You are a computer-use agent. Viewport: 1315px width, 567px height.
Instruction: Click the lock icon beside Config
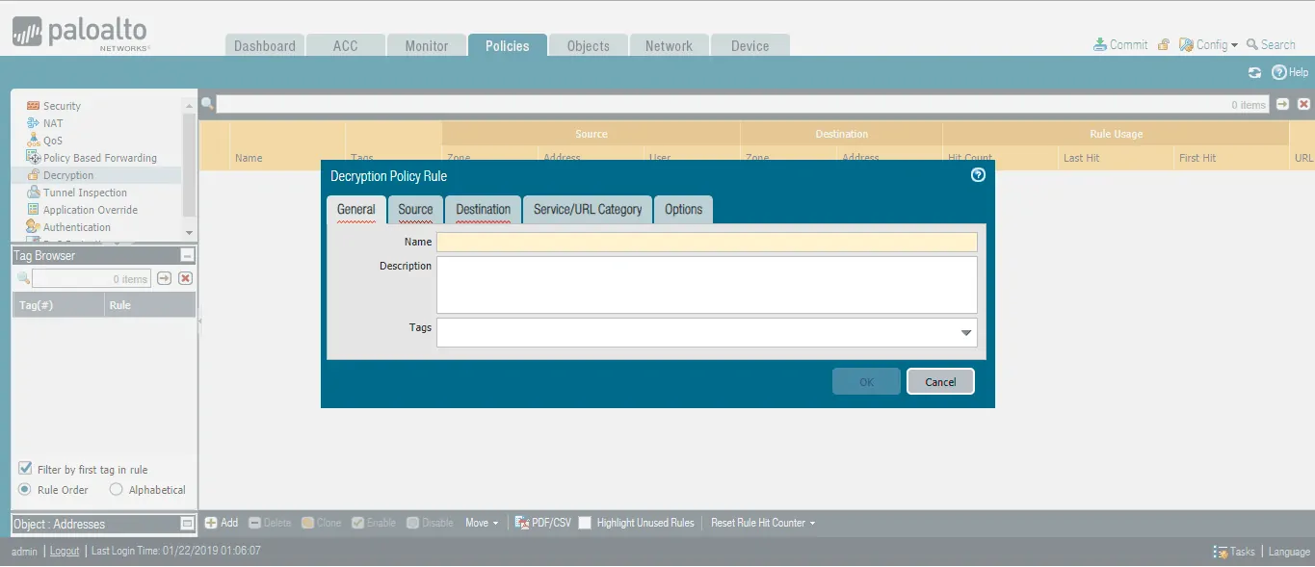[x=1164, y=44]
